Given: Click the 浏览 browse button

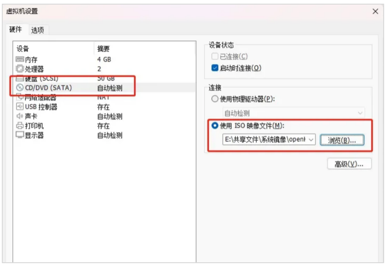Looking at the screenshot, I should [x=342, y=140].
